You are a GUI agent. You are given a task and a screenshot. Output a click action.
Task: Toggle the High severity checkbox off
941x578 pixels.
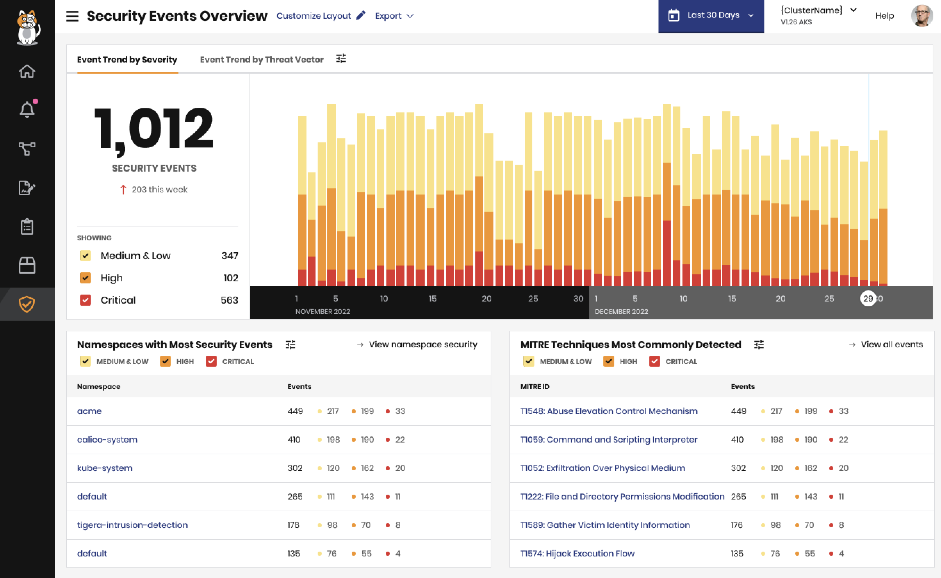[85, 278]
